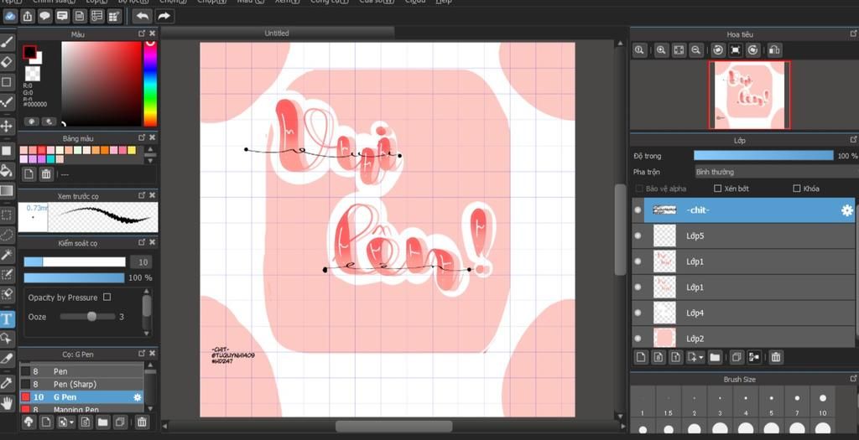Enable the Xén bớt clipping checkbox
The image size is (859, 440).
(x=718, y=189)
